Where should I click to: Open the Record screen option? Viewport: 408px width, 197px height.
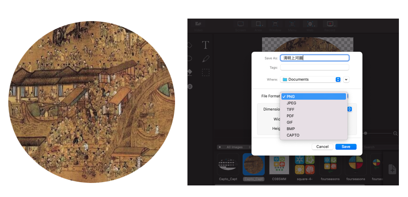click(330, 26)
